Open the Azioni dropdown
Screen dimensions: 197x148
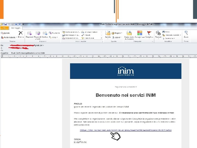(117, 37)
